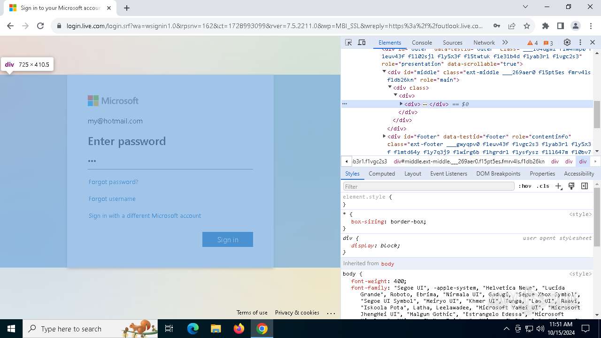The image size is (601, 338).
Task: Open the Network tab
Action: (x=484, y=43)
